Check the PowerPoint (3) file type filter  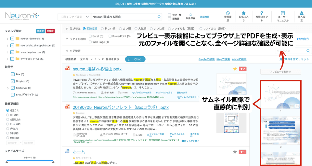110,36
